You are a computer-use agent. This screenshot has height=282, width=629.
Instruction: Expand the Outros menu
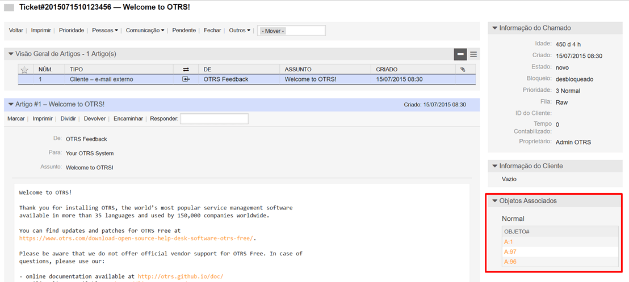[x=239, y=31]
